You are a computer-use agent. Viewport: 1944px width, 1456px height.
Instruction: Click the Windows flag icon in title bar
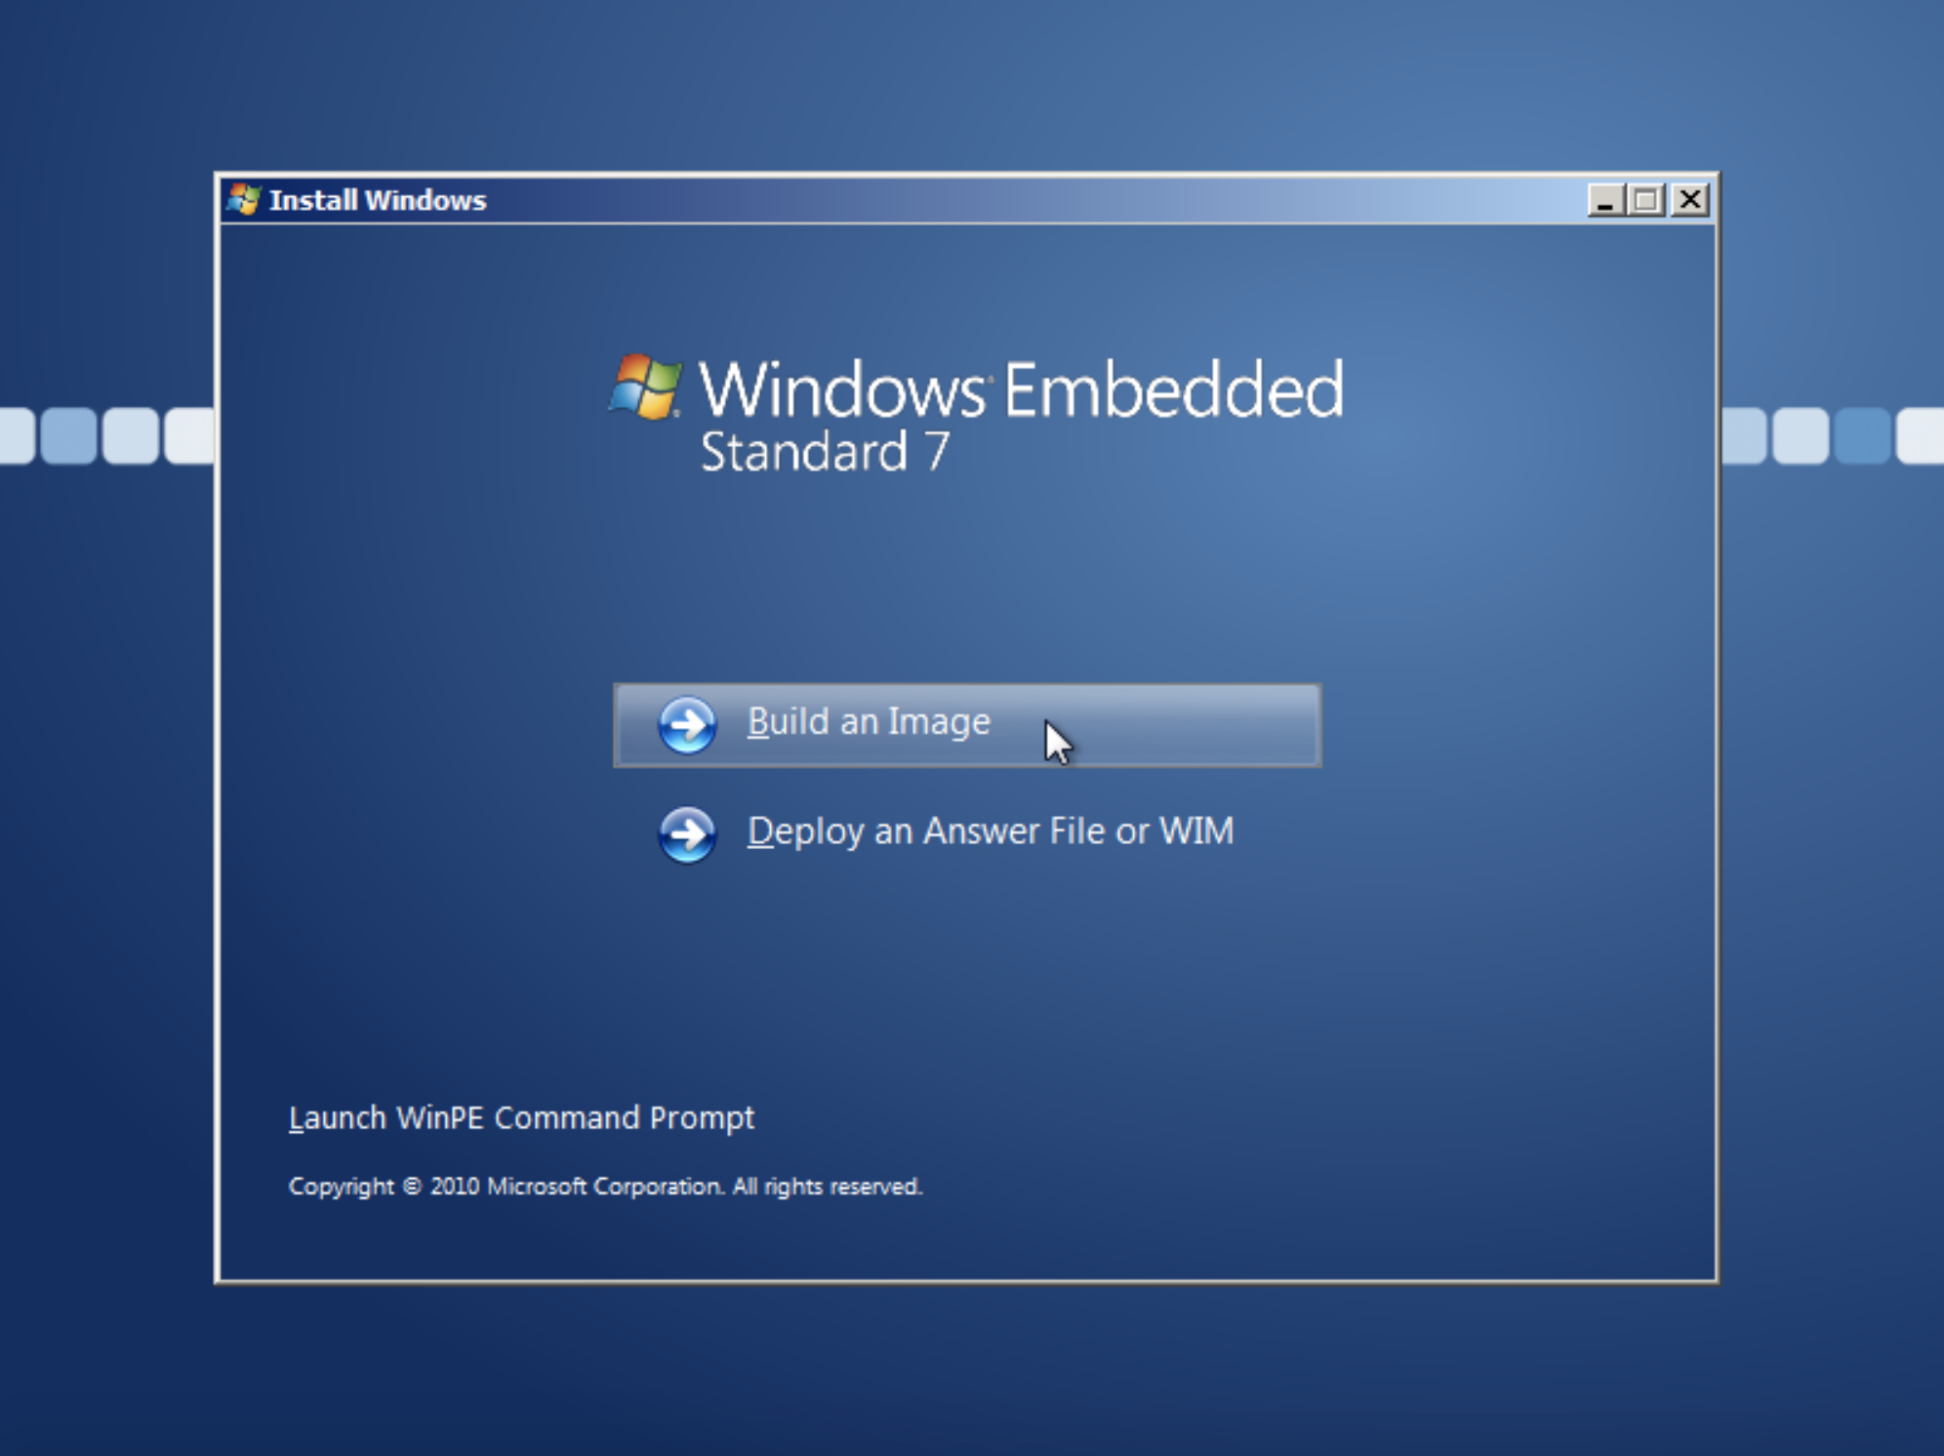243,200
